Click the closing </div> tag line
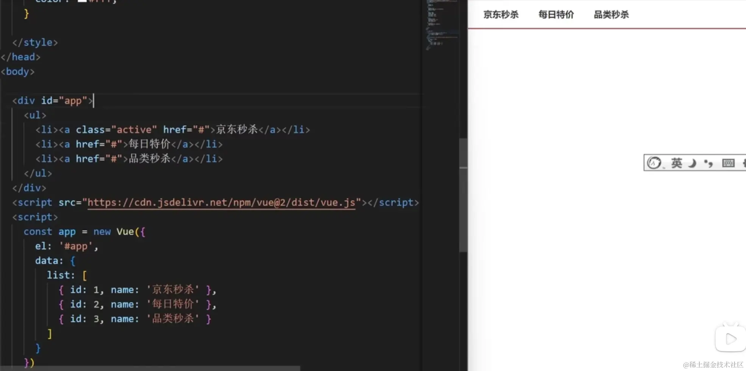The width and height of the screenshot is (746, 371). 29,188
